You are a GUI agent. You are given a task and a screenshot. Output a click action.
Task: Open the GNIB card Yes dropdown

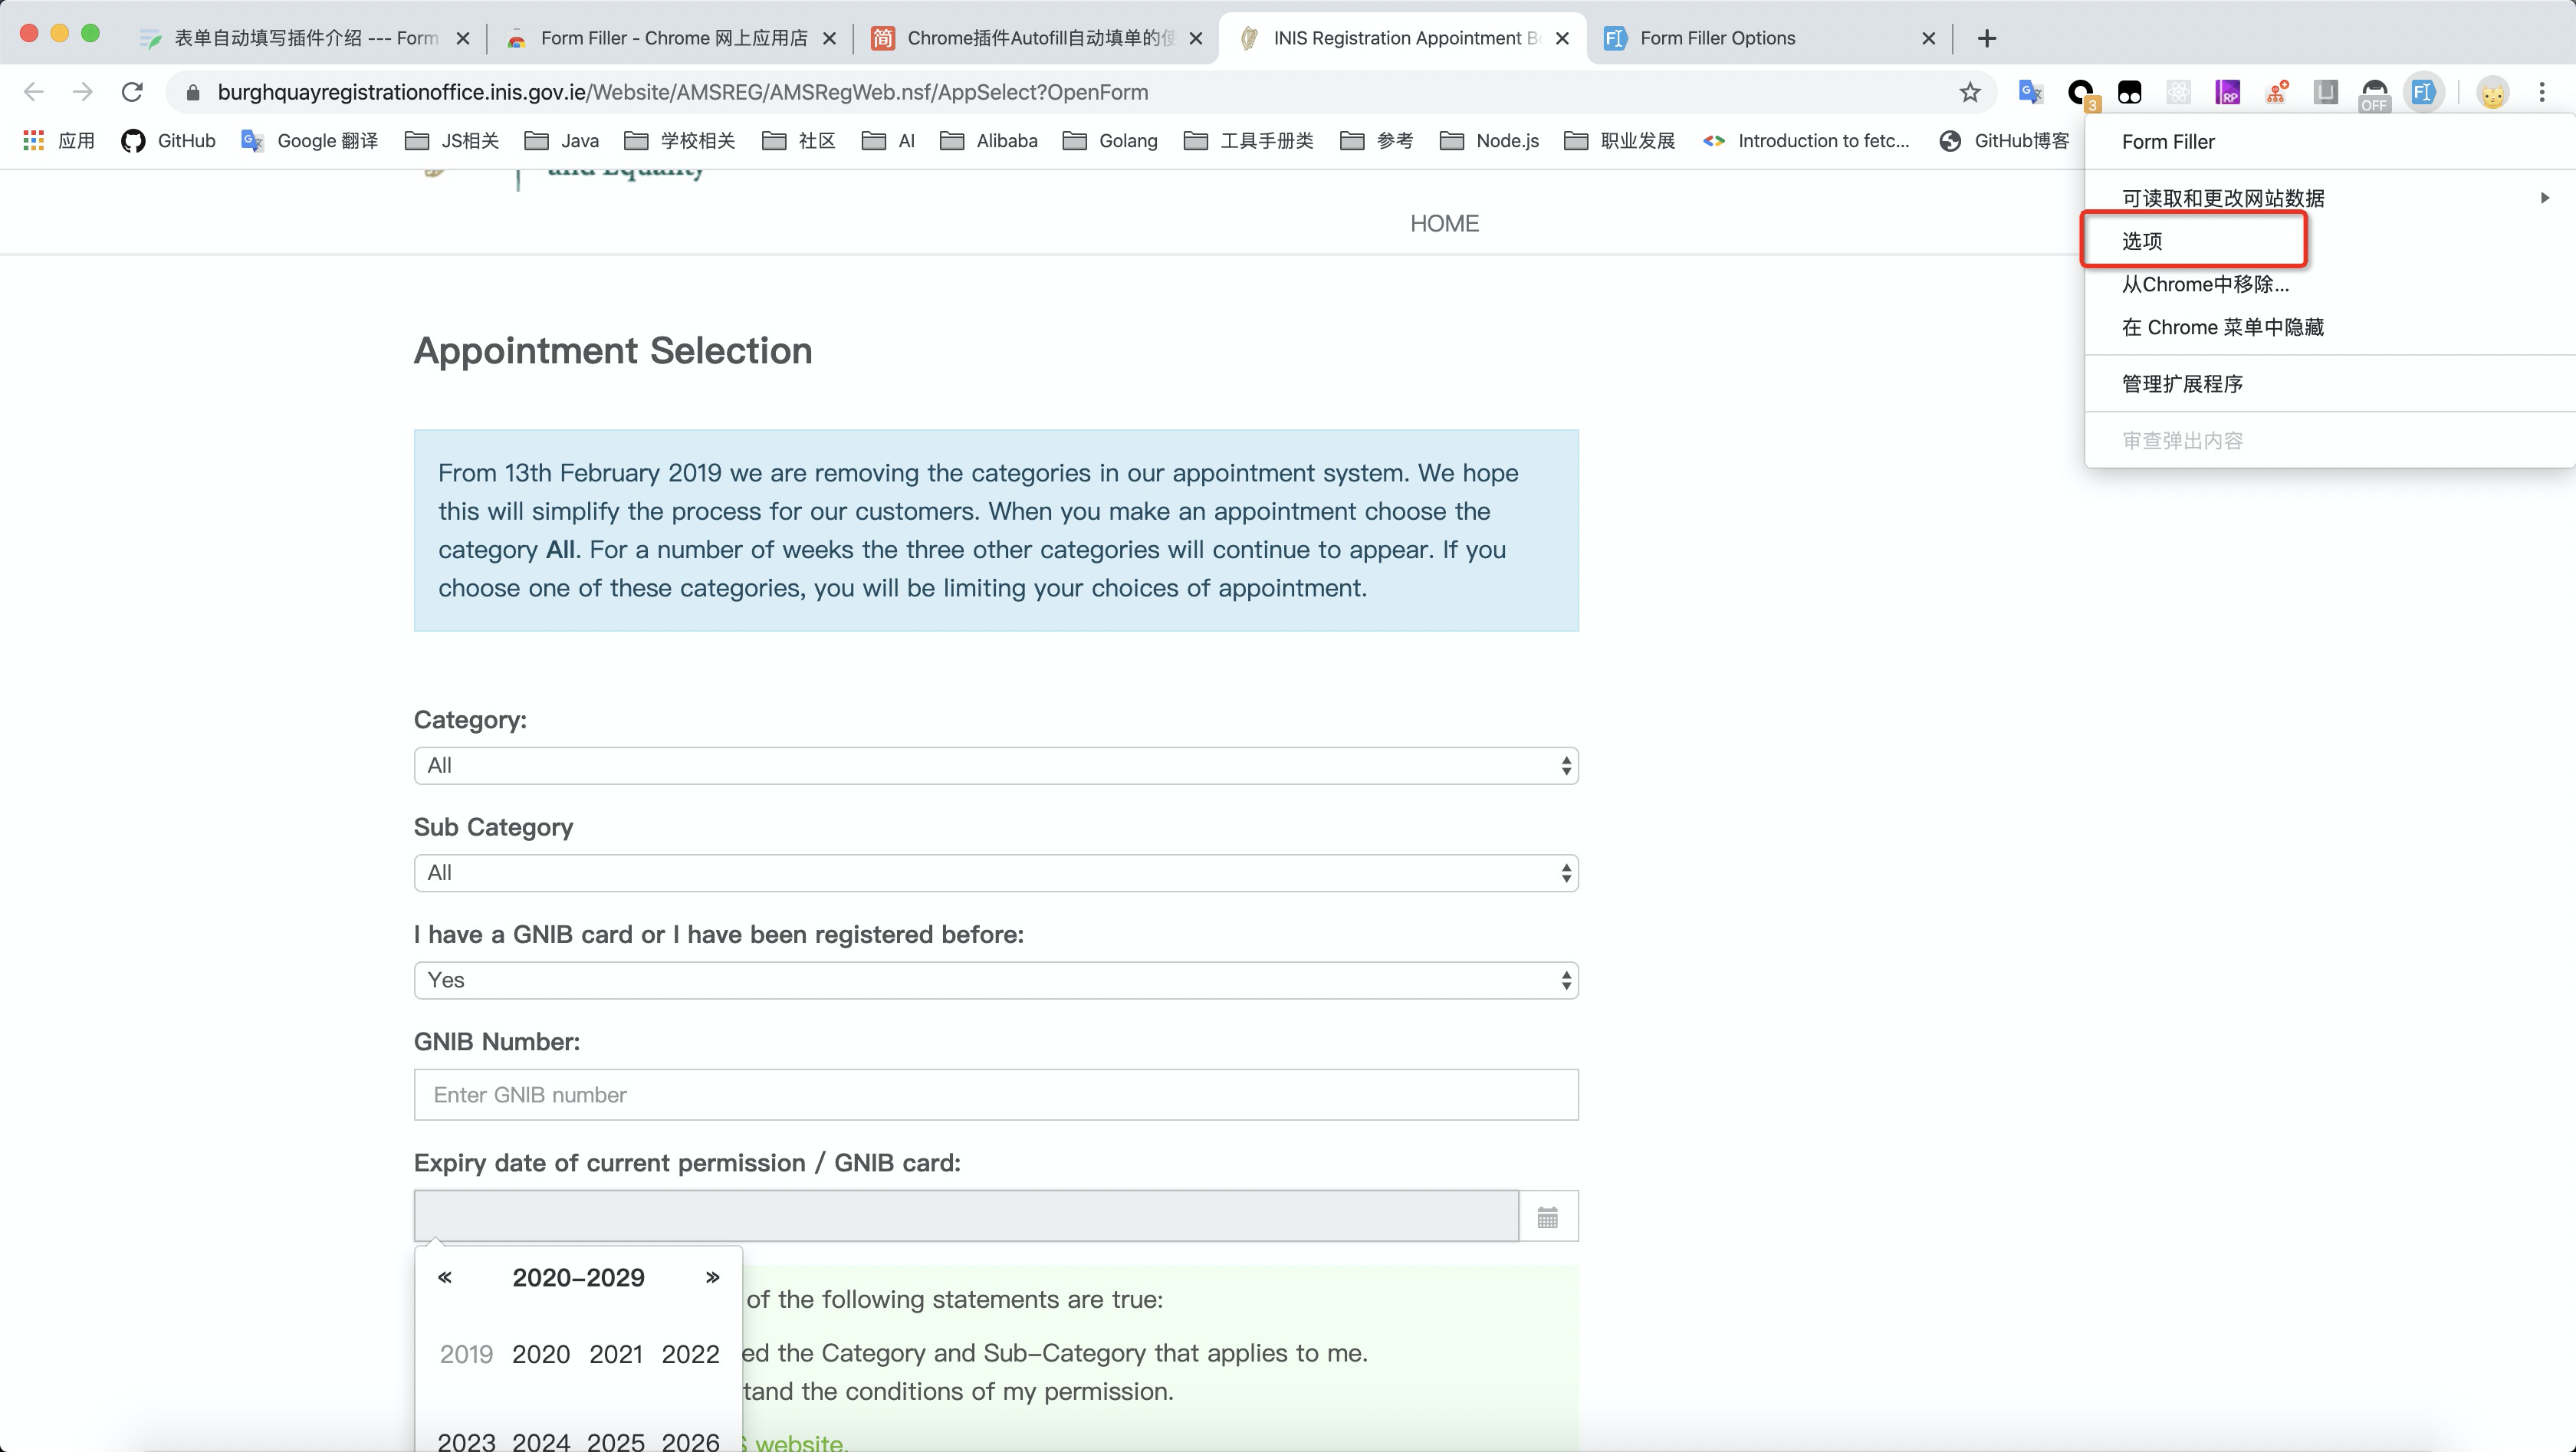995,980
